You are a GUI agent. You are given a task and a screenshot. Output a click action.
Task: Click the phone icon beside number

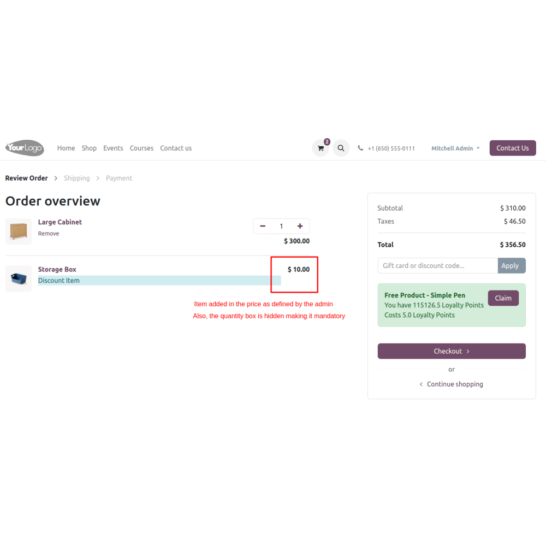pos(360,148)
